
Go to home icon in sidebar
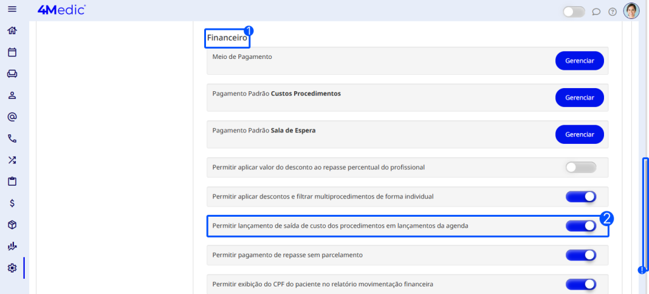click(12, 30)
